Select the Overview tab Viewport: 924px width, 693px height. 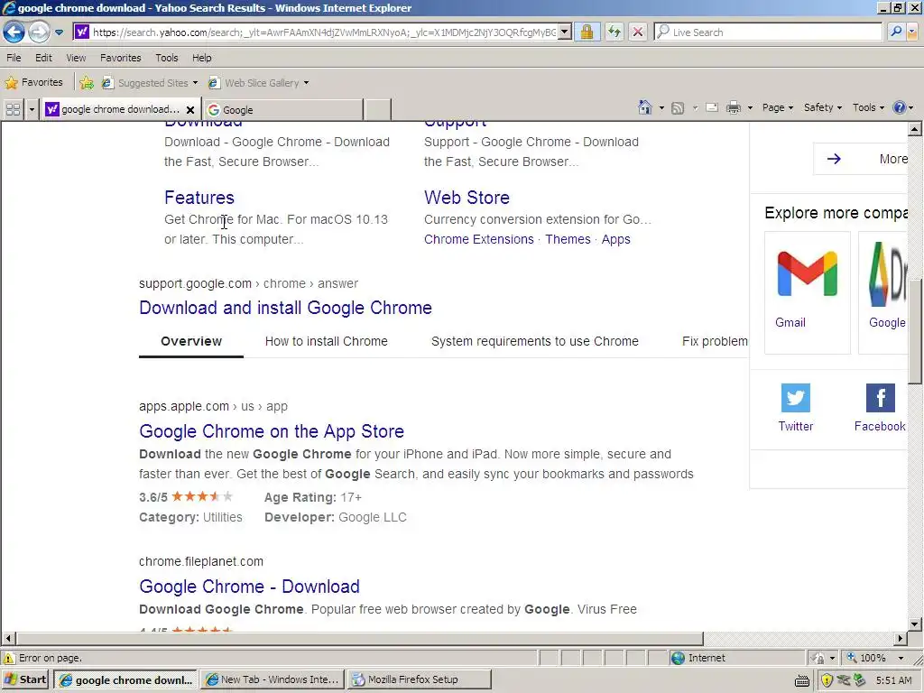point(191,341)
